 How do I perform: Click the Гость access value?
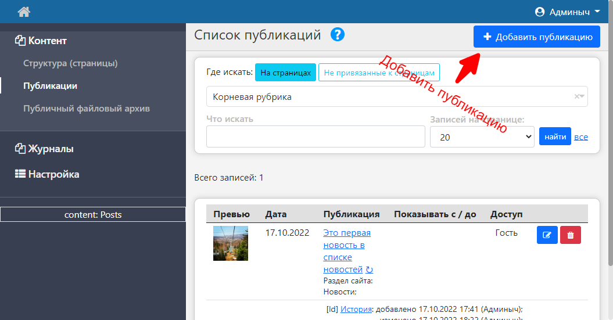click(506, 233)
